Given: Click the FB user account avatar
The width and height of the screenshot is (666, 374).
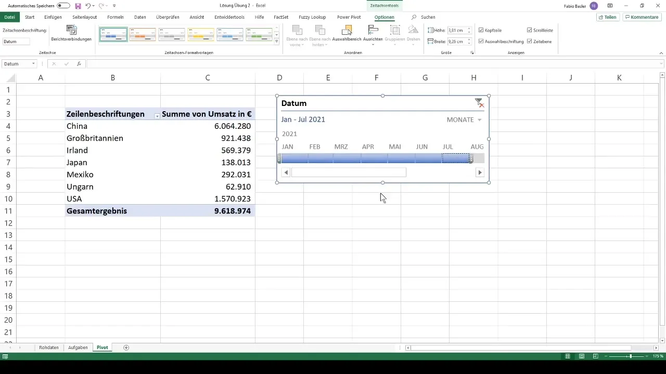Looking at the screenshot, I should 594,6.
